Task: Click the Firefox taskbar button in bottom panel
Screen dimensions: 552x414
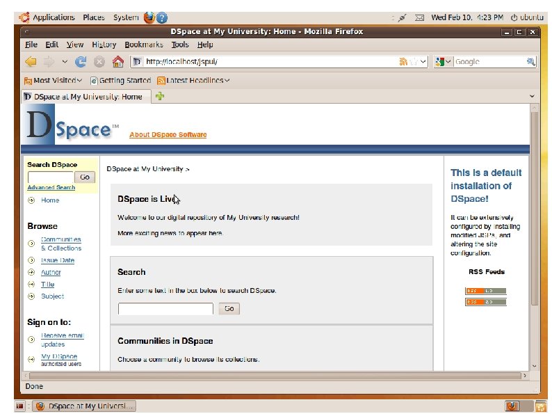Action: (85, 406)
